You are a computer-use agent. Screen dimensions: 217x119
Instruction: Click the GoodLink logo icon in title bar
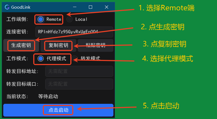pyautogui.click(x=7, y=7)
